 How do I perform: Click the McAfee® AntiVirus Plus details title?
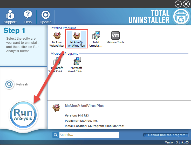point(84,106)
